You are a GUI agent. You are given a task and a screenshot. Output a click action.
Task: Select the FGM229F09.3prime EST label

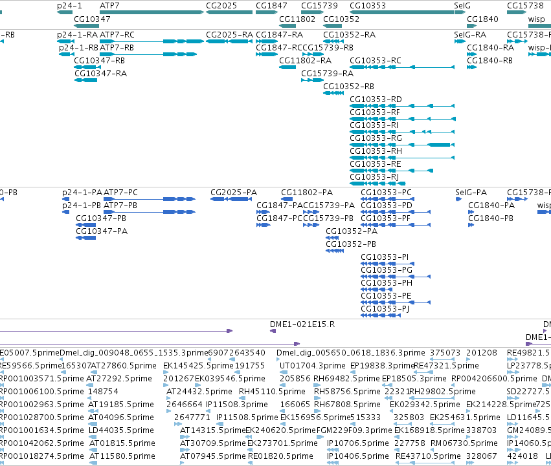[354, 430]
